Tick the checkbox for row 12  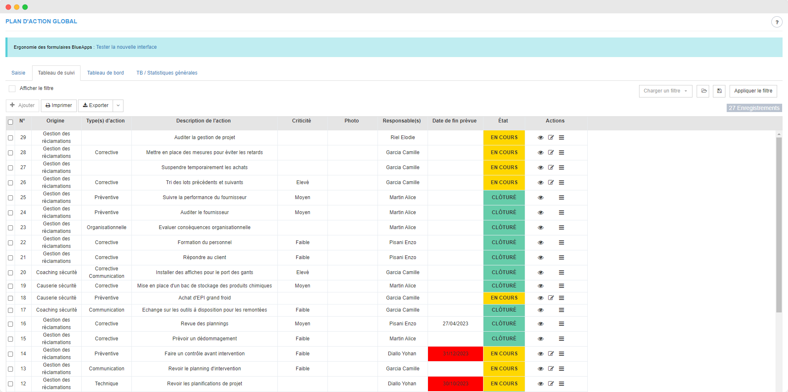click(10, 384)
